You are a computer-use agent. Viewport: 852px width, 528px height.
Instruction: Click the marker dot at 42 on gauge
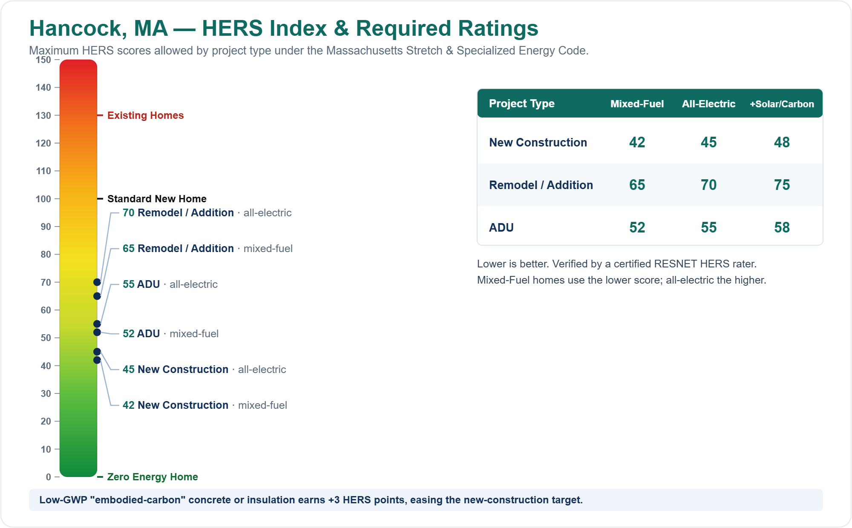[x=97, y=360]
